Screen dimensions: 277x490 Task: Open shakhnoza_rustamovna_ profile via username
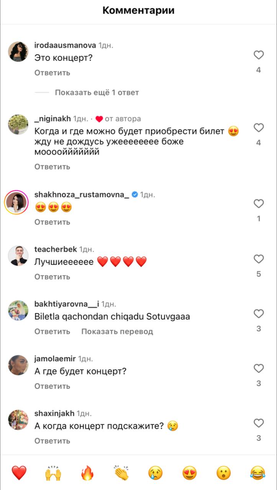pyautogui.click(x=82, y=195)
